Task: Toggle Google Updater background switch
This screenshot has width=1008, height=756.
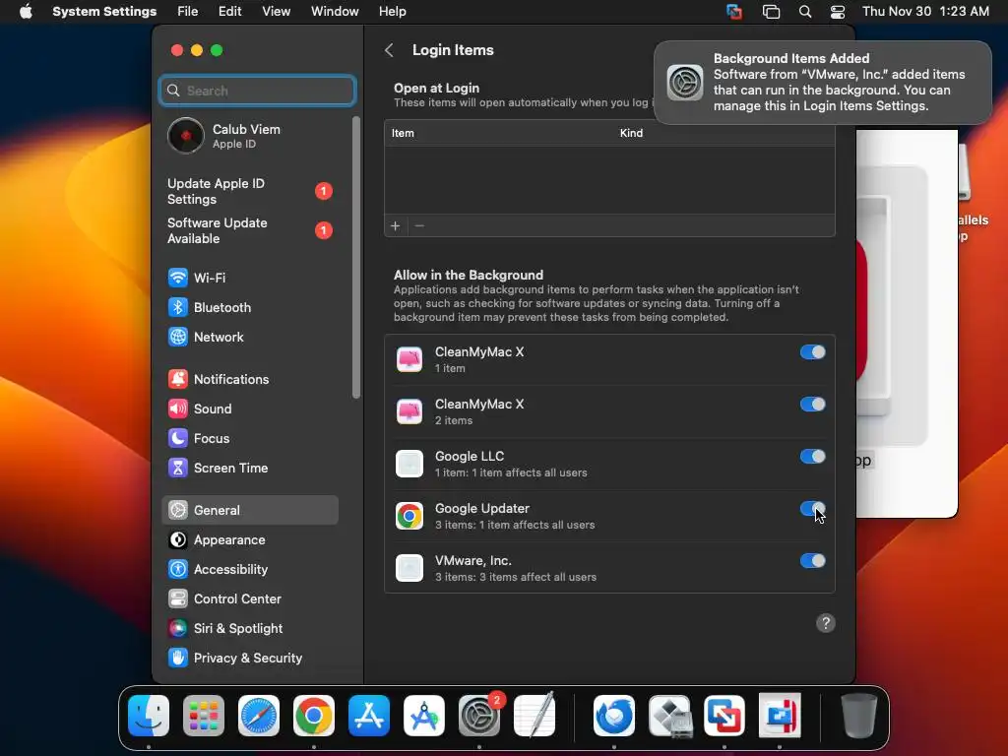Action: point(812,509)
